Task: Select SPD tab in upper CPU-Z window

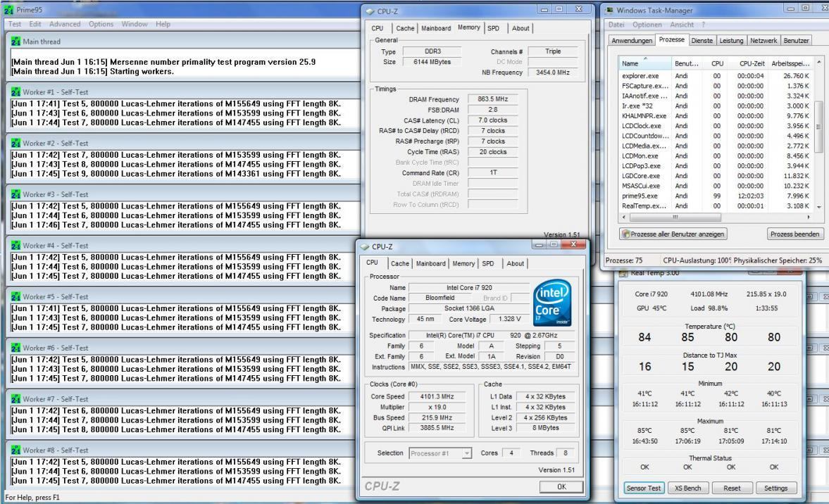Action: coord(493,29)
